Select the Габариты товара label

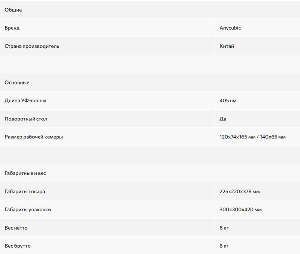25,192
